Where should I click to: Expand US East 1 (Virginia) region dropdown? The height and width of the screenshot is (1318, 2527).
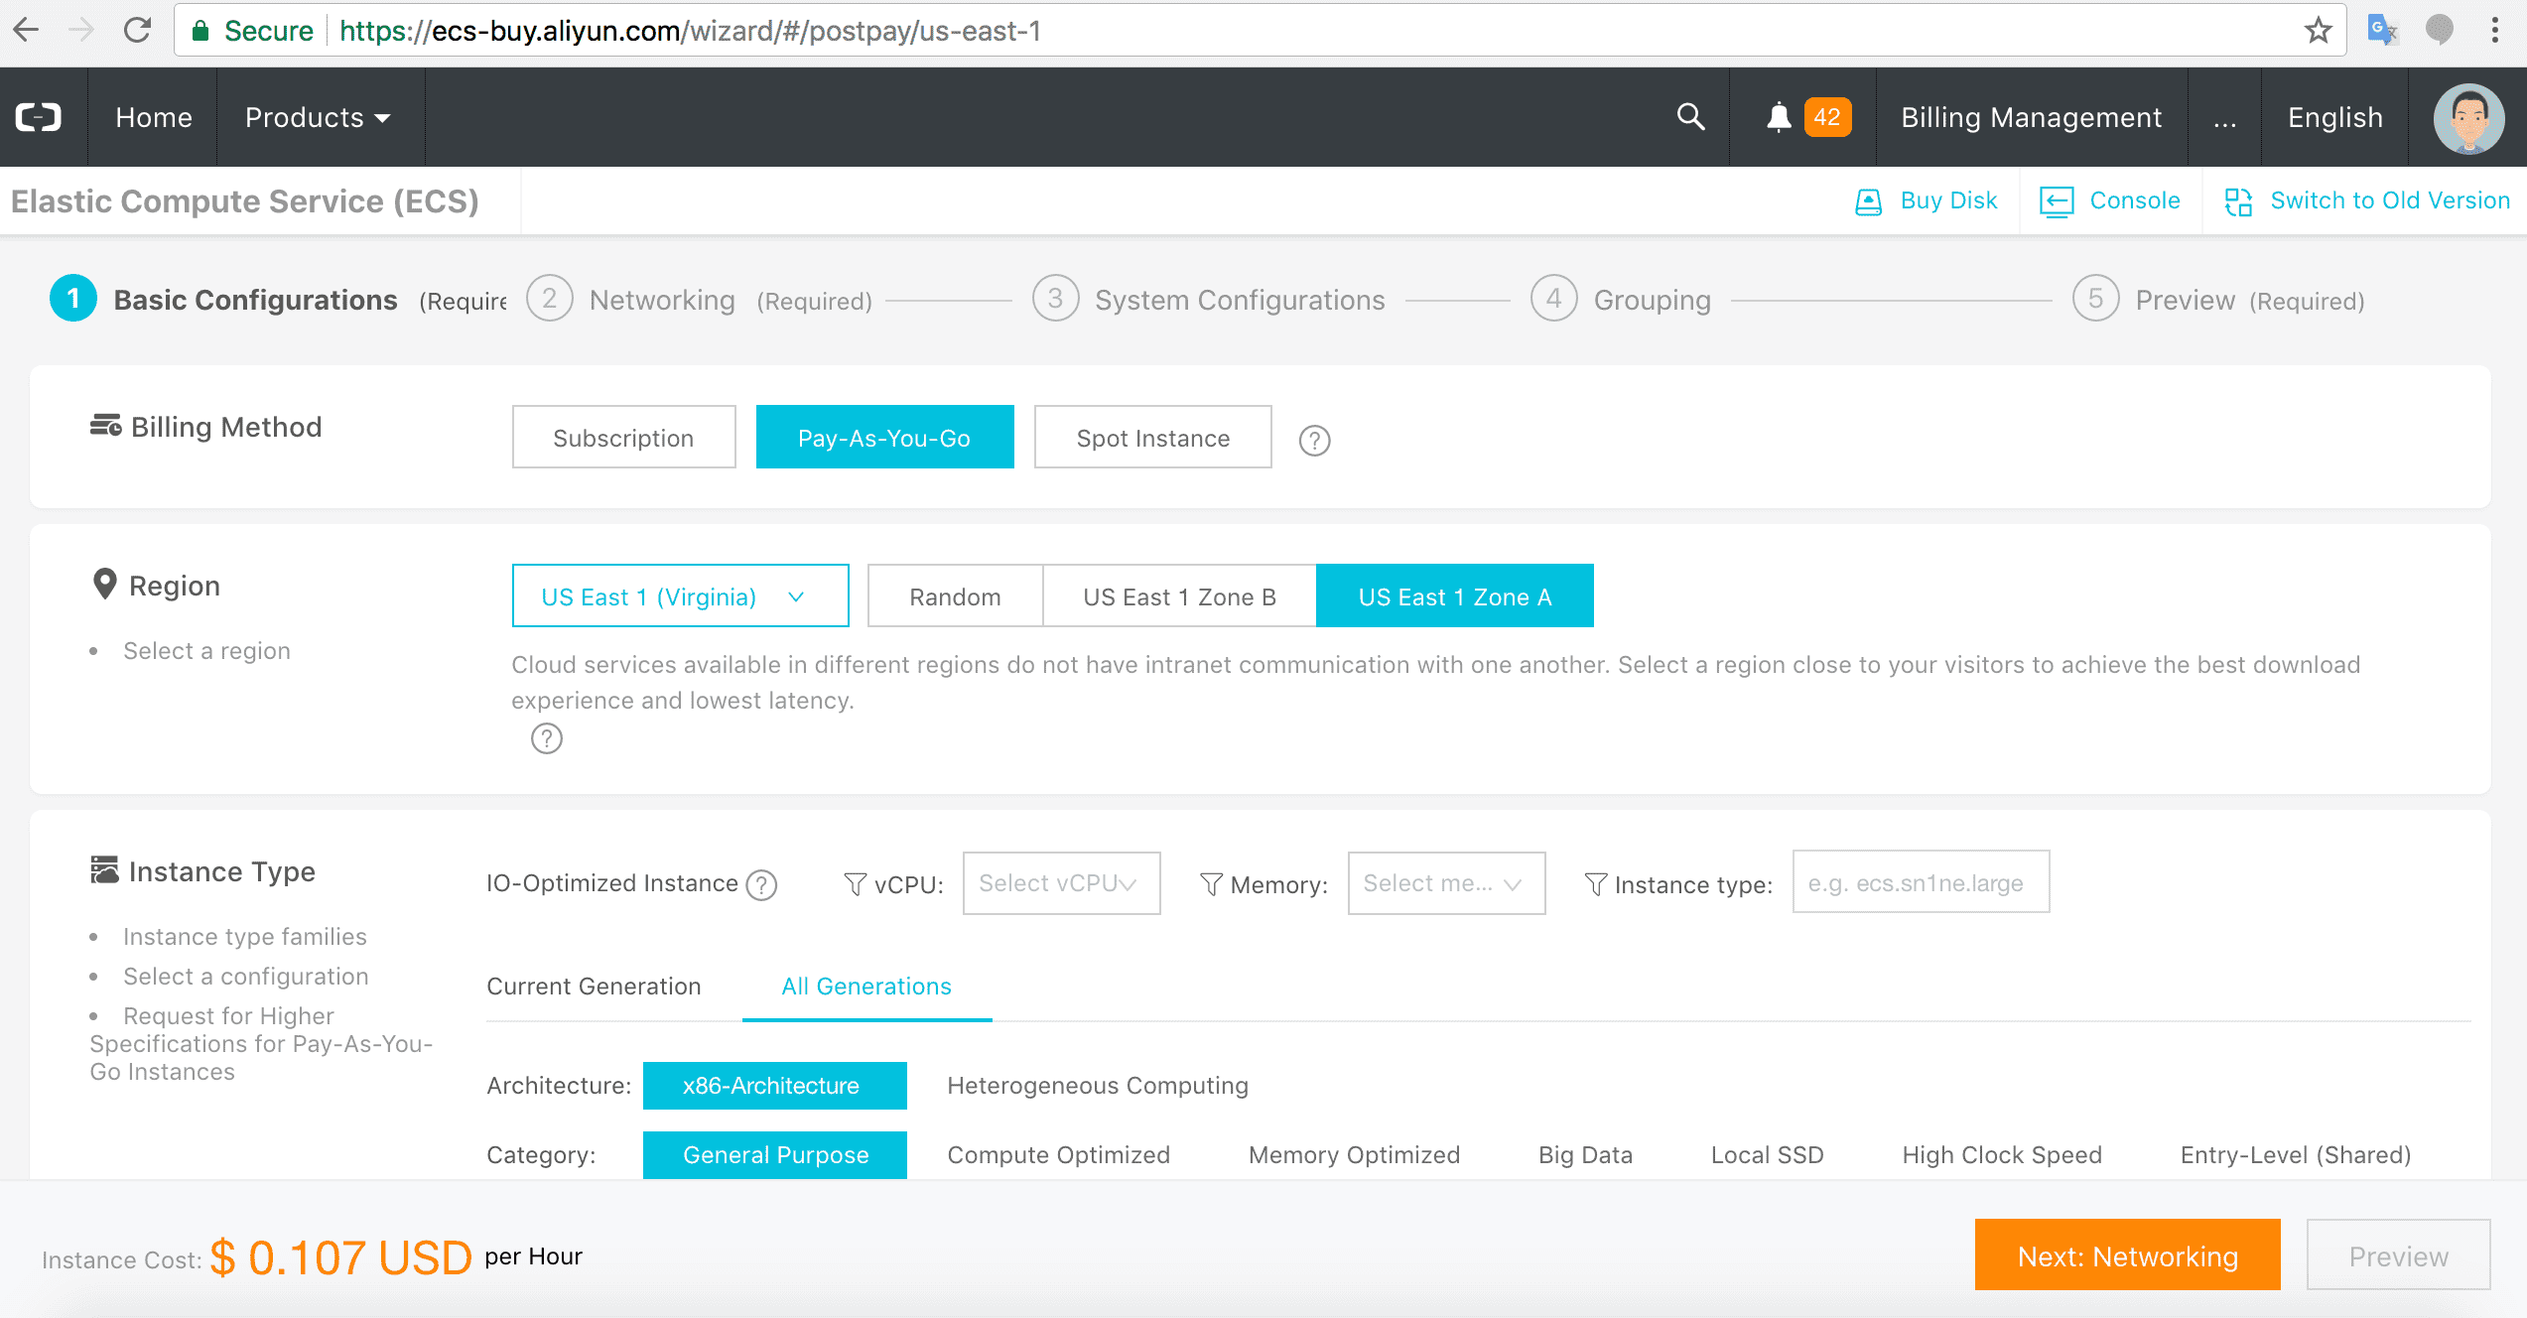pyautogui.click(x=680, y=595)
